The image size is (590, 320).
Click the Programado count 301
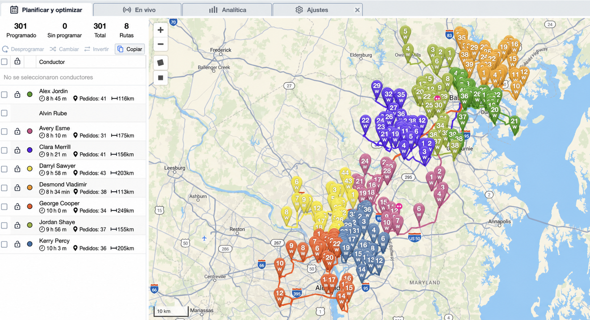[21, 26]
